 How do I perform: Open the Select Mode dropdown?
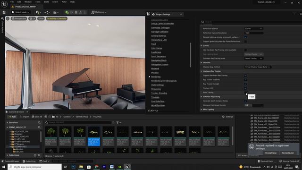20,12
